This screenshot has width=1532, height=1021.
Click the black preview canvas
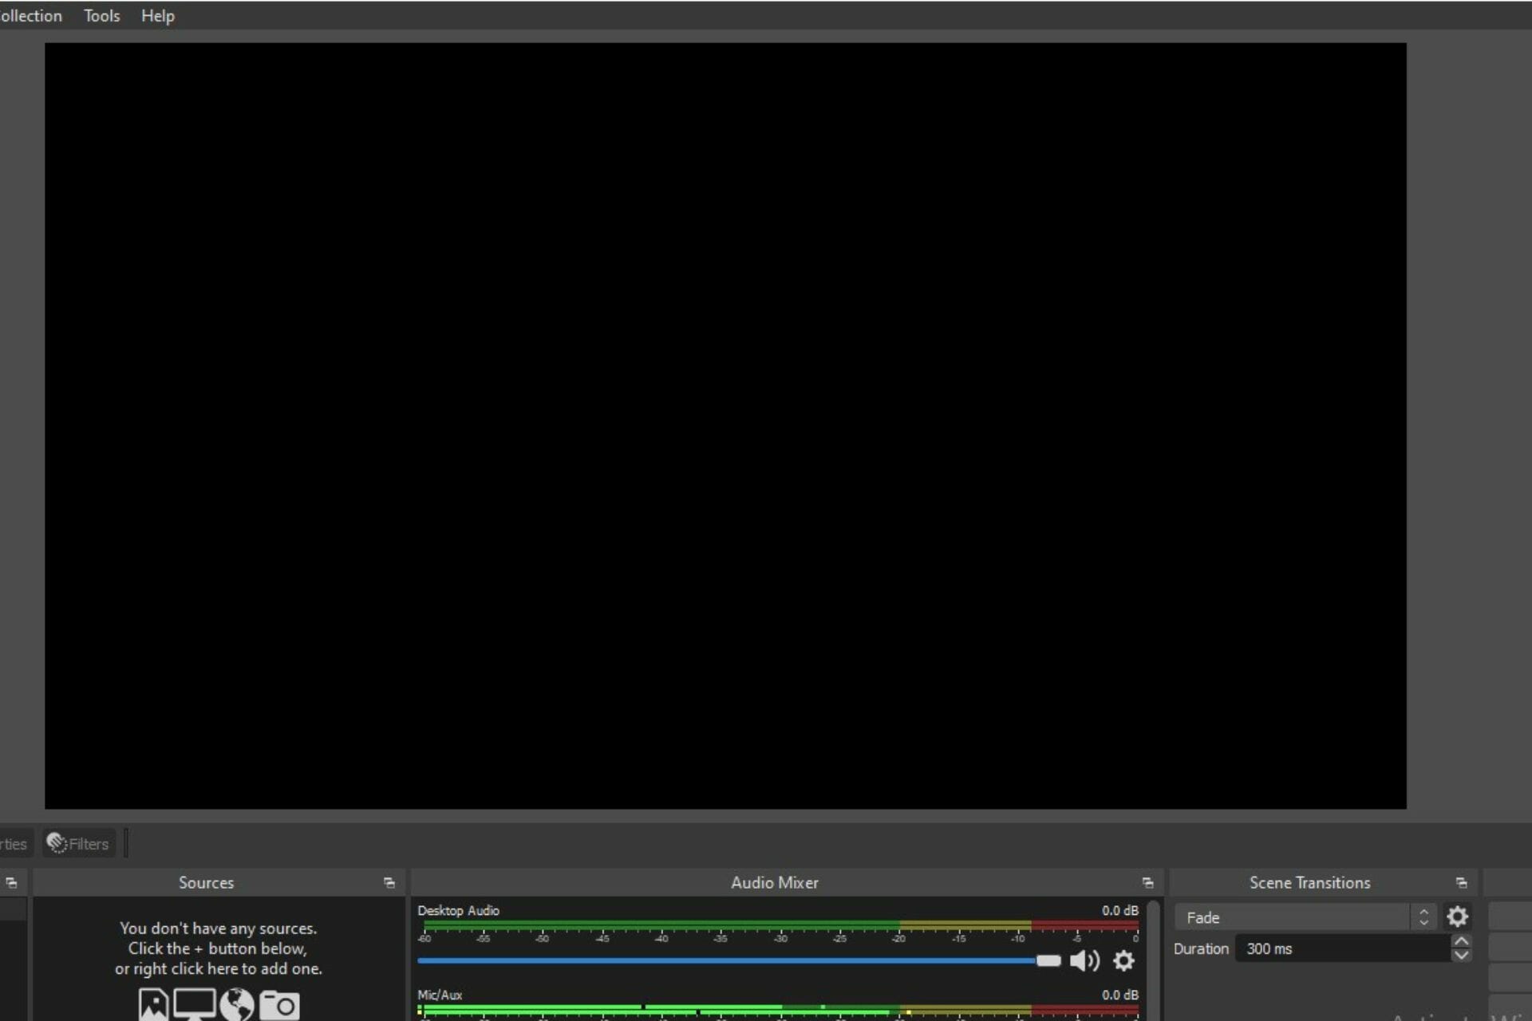[725, 425]
